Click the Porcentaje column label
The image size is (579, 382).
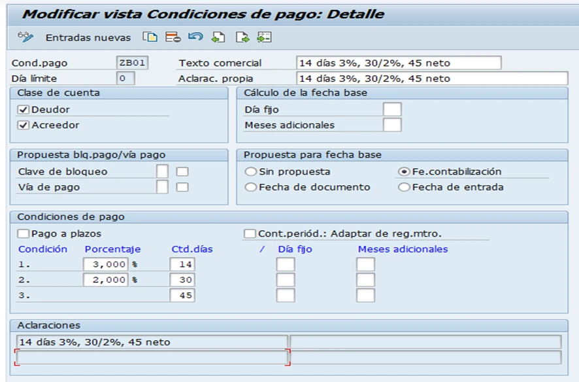[x=112, y=249]
